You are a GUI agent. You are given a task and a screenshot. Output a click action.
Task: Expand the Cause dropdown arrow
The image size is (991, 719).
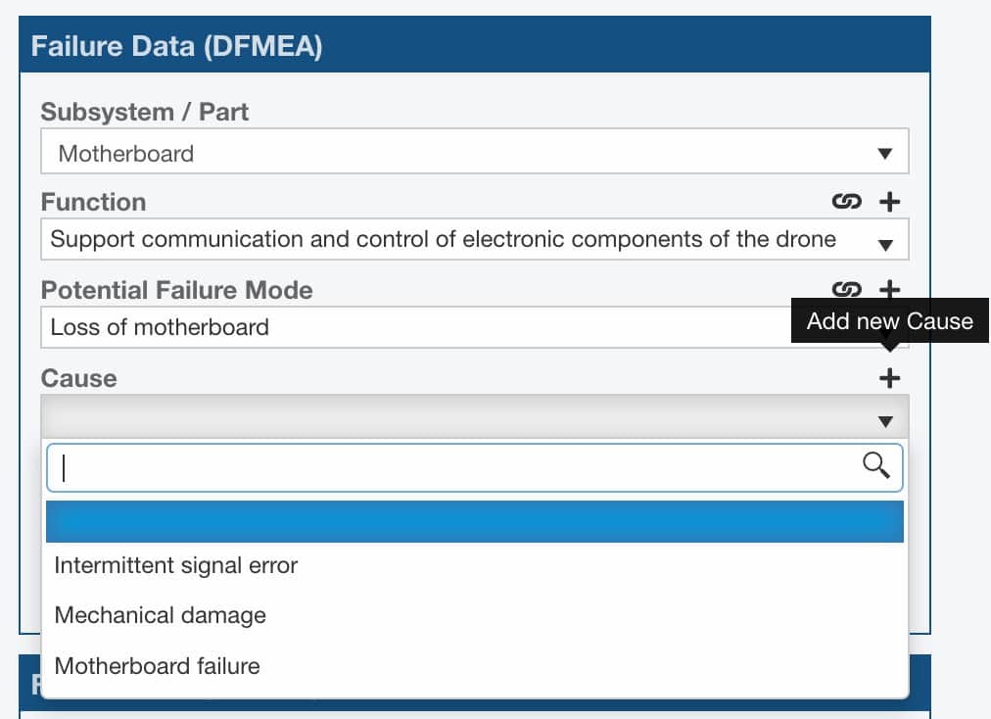pos(884,419)
